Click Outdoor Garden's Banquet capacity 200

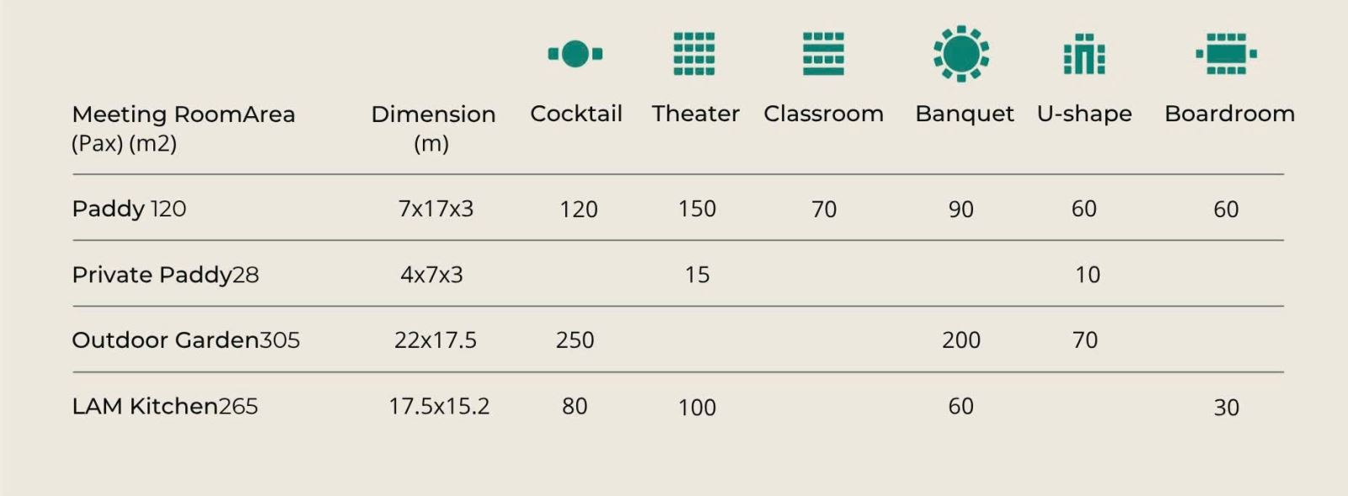960,340
